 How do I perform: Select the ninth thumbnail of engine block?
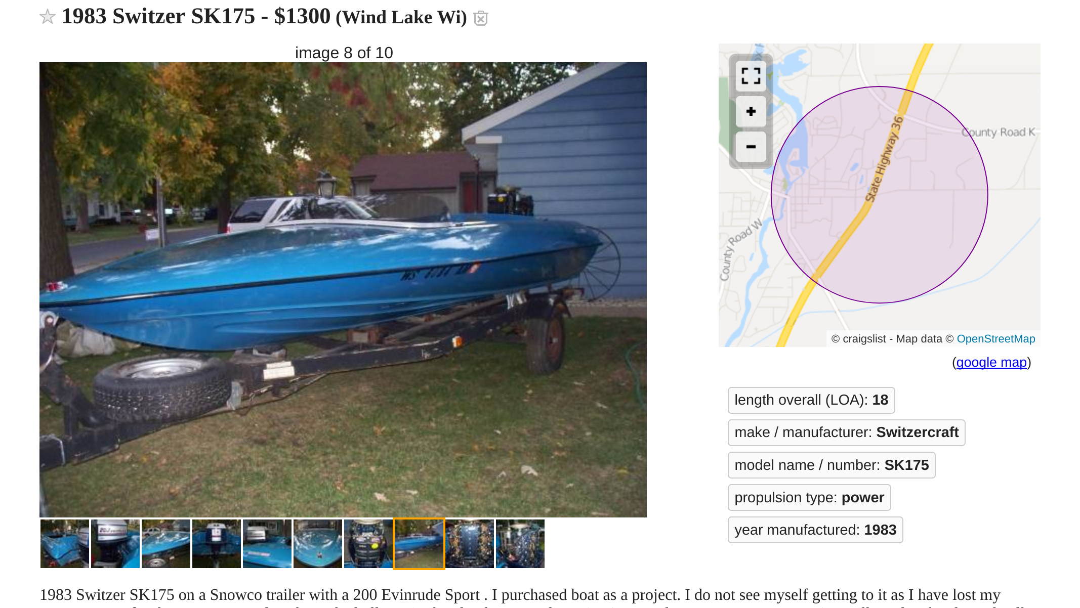tap(470, 544)
